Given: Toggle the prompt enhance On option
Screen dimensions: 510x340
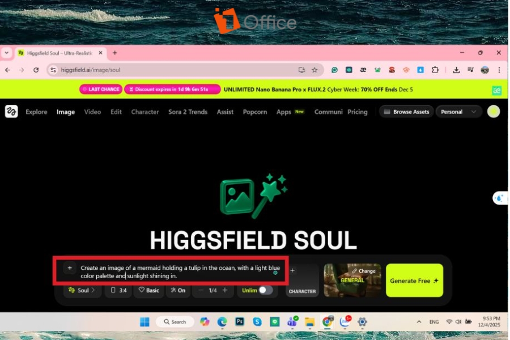Looking at the screenshot, I should click(178, 290).
